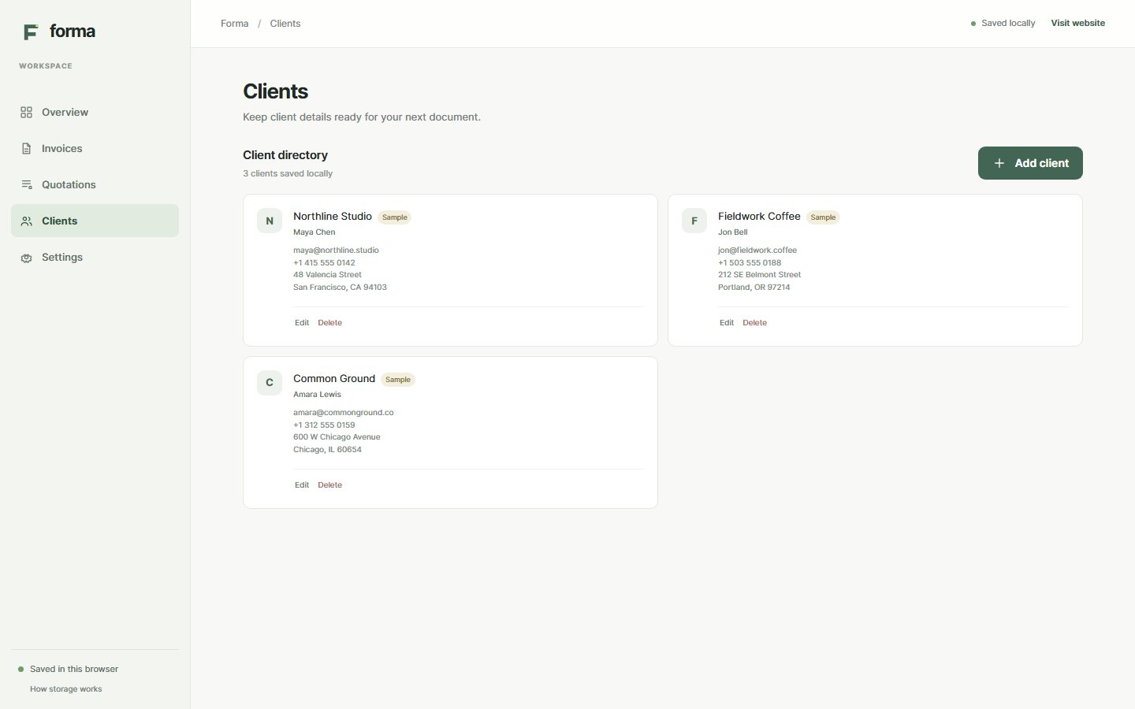Open Quotations from the sidebar
1135x709 pixels.
pyautogui.click(x=95, y=185)
